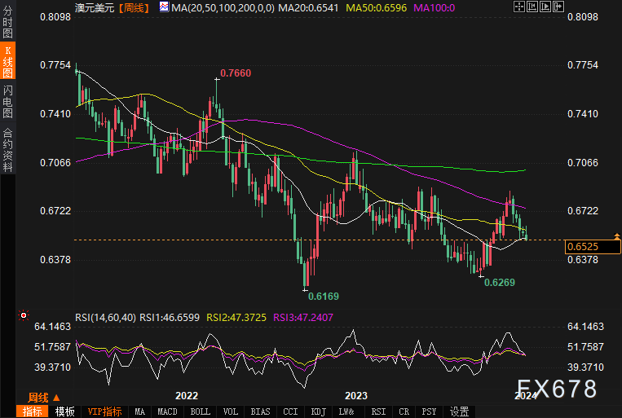Enable the MACD indicator
Screen dimensions: 622x418
pyautogui.click(x=167, y=411)
